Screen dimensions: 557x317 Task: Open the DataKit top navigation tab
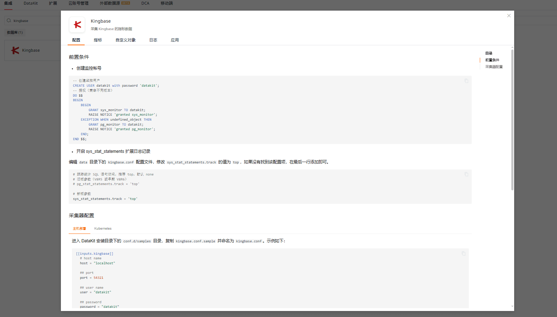point(30,3)
